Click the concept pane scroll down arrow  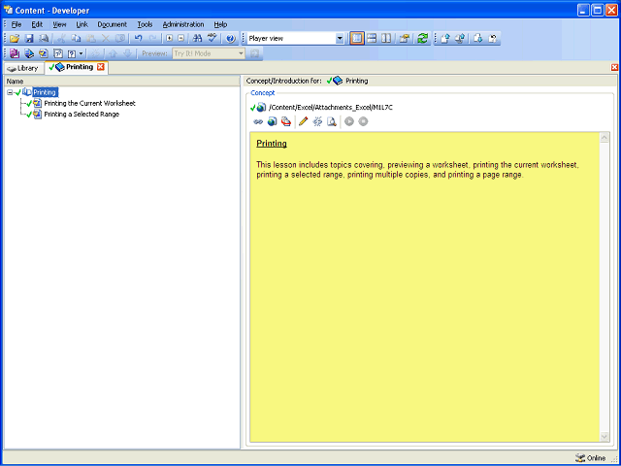(x=605, y=436)
